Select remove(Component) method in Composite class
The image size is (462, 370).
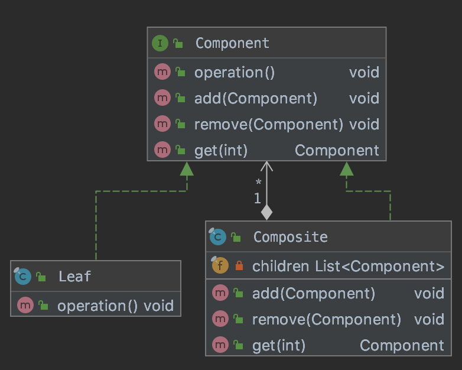(x=328, y=319)
